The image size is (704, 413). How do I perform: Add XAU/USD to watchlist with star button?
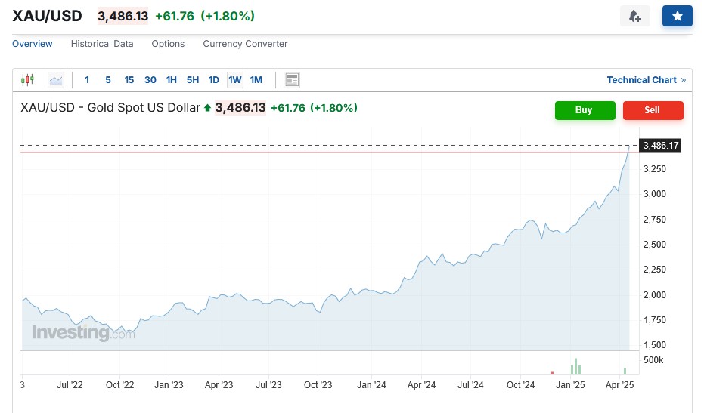(x=677, y=16)
